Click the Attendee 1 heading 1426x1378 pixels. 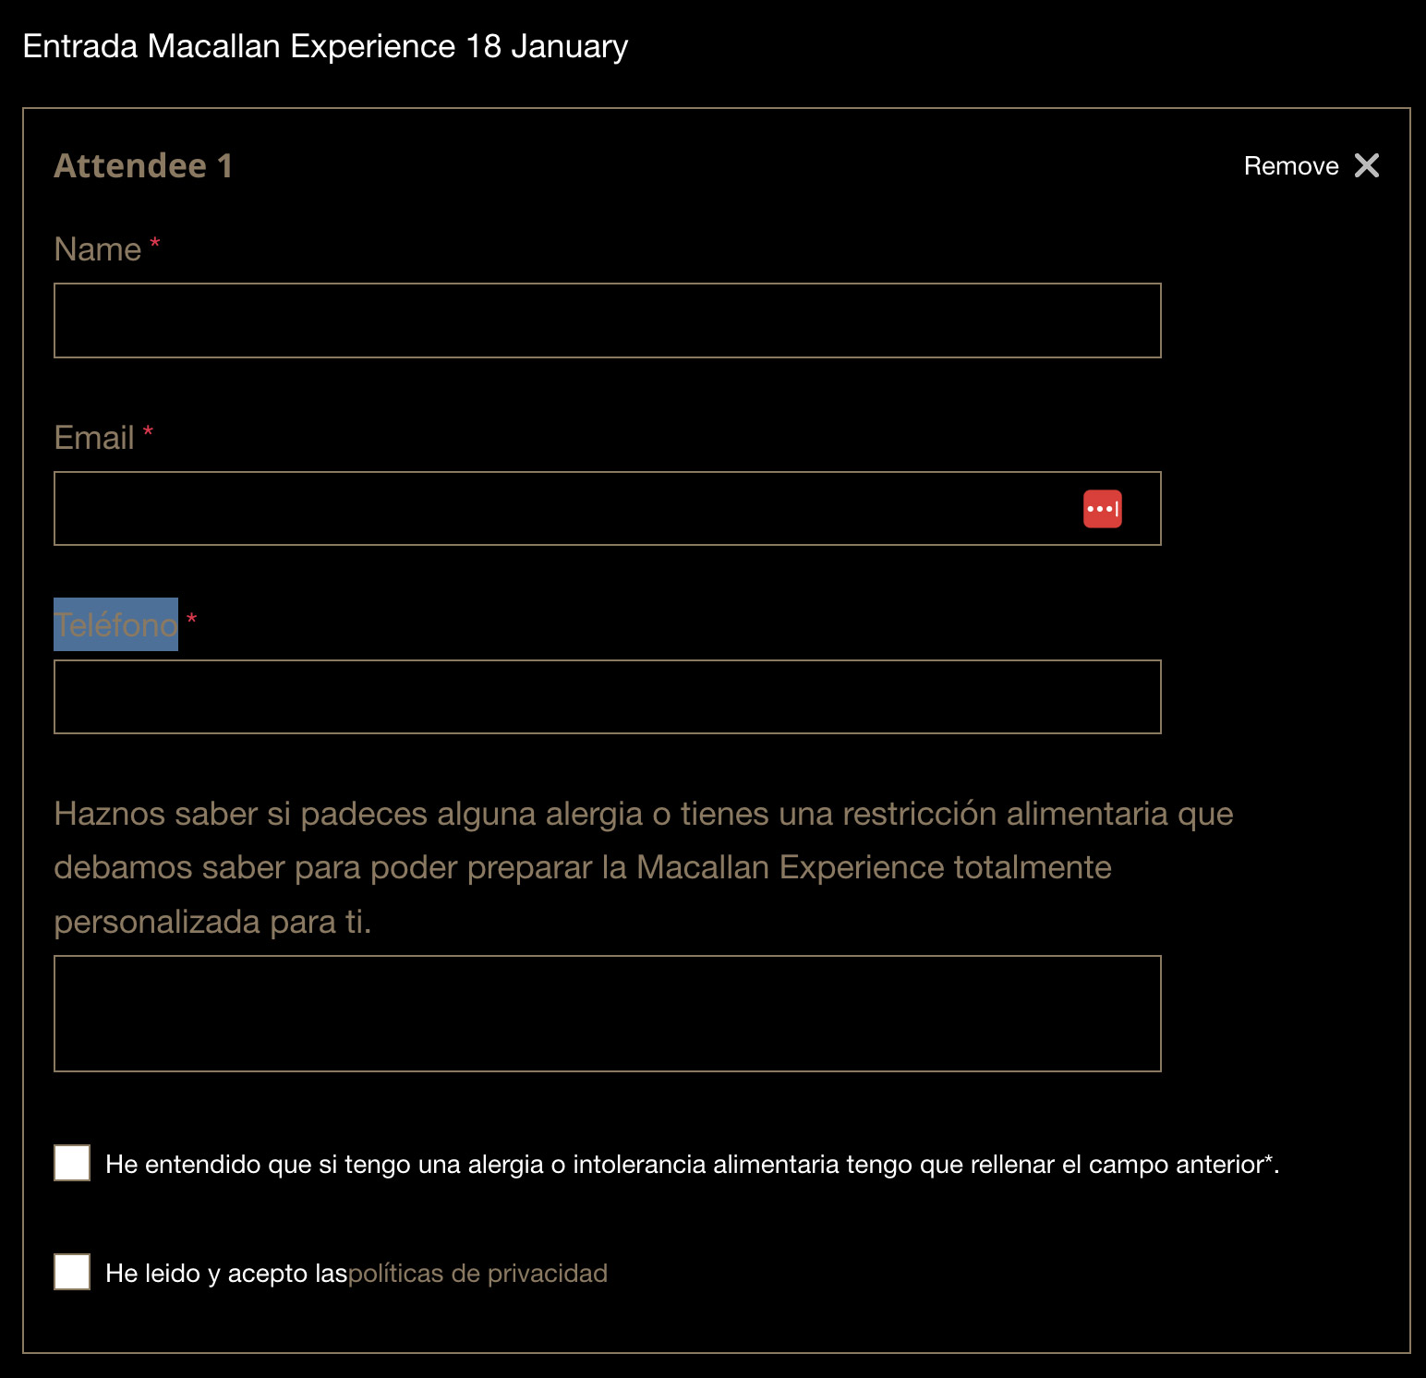pyautogui.click(x=143, y=166)
